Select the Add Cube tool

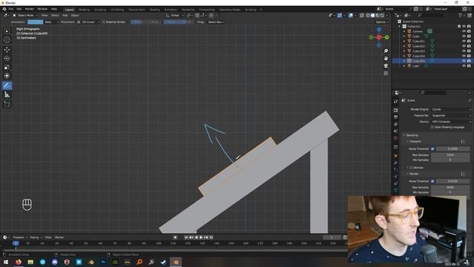[7, 104]
